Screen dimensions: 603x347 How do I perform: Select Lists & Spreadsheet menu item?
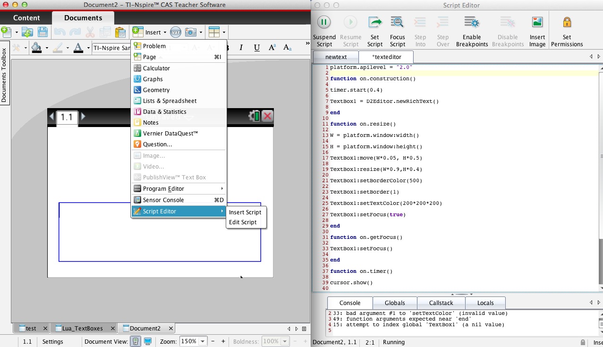coord(170,101)
